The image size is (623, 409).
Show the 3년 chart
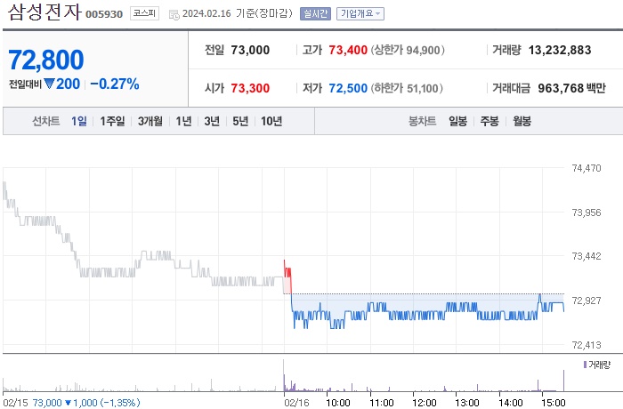(x=212, y=121)
